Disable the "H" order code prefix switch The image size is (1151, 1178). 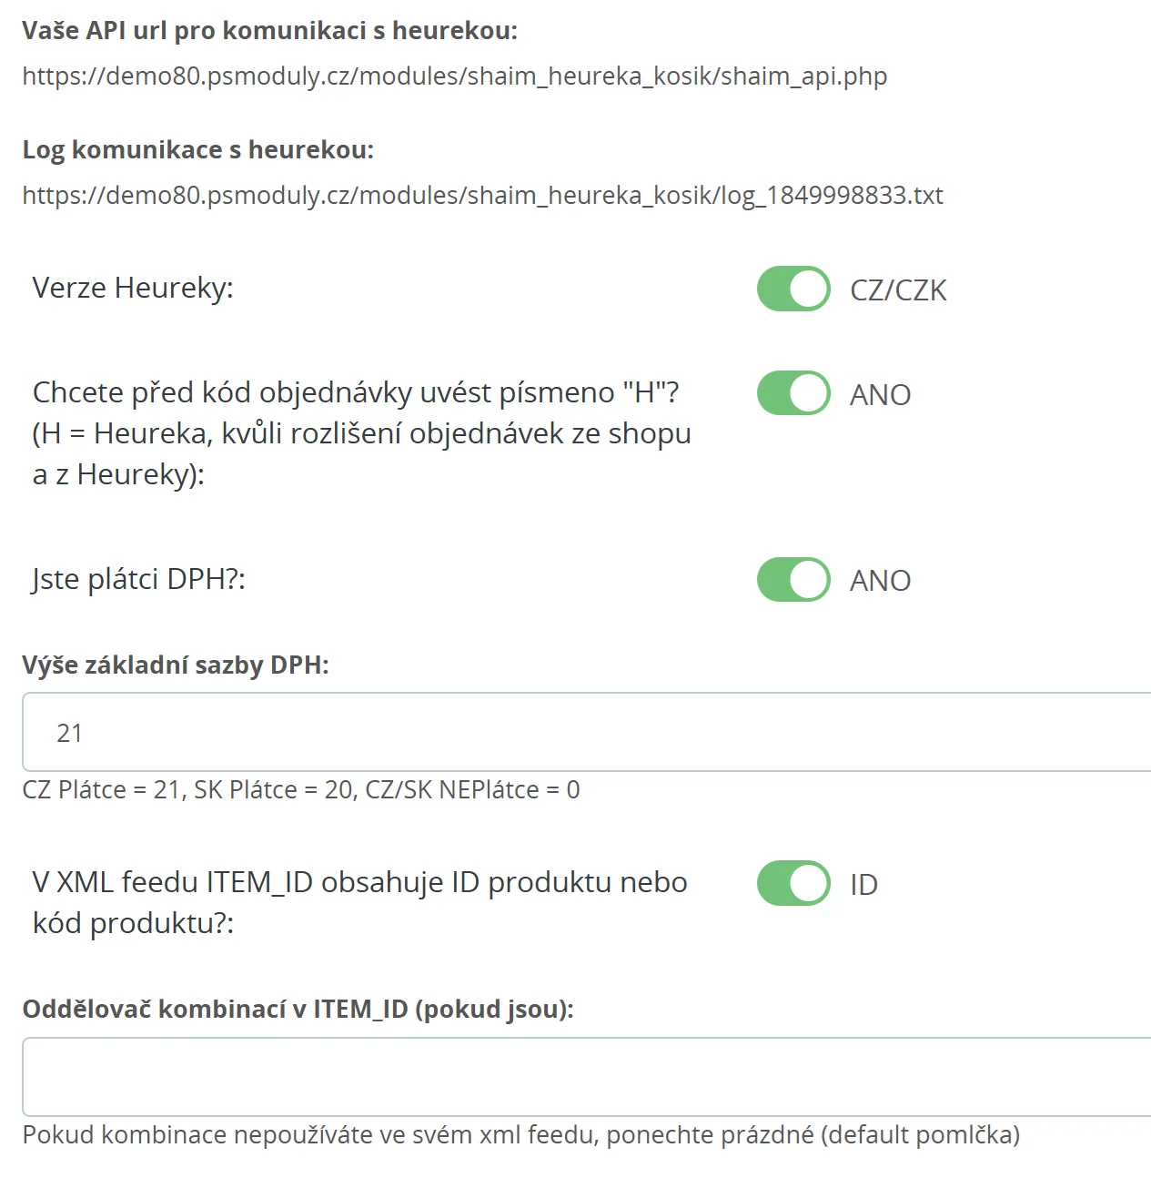pos(793,393)
